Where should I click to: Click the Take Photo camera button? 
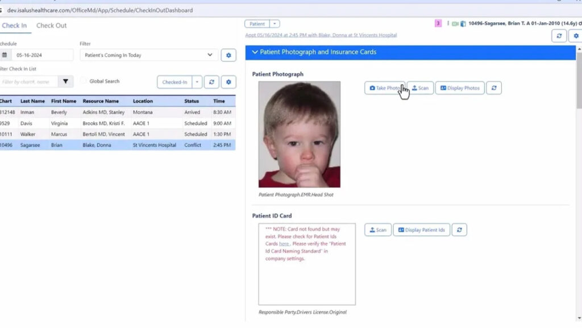(x=386, y=88)
